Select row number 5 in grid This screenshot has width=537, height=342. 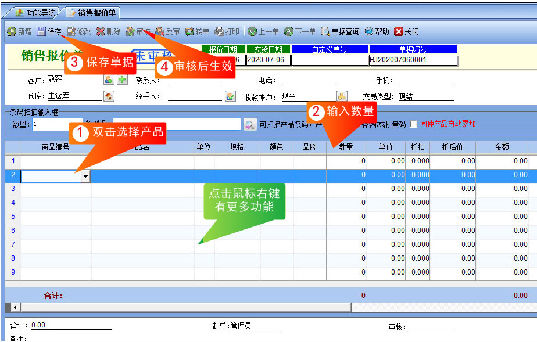coord(13,217)
